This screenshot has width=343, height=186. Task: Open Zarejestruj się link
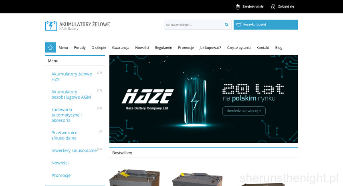coord(253,6)
